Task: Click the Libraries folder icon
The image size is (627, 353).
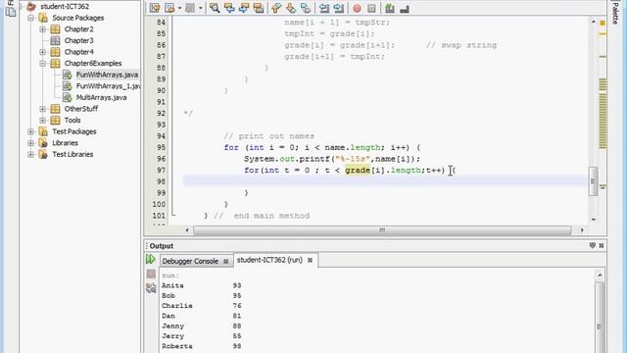Action: [x=43, y=143]
